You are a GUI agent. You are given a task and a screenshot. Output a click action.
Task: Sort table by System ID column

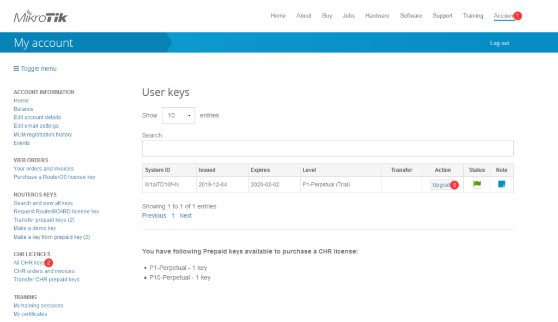[x=169, y=170]
